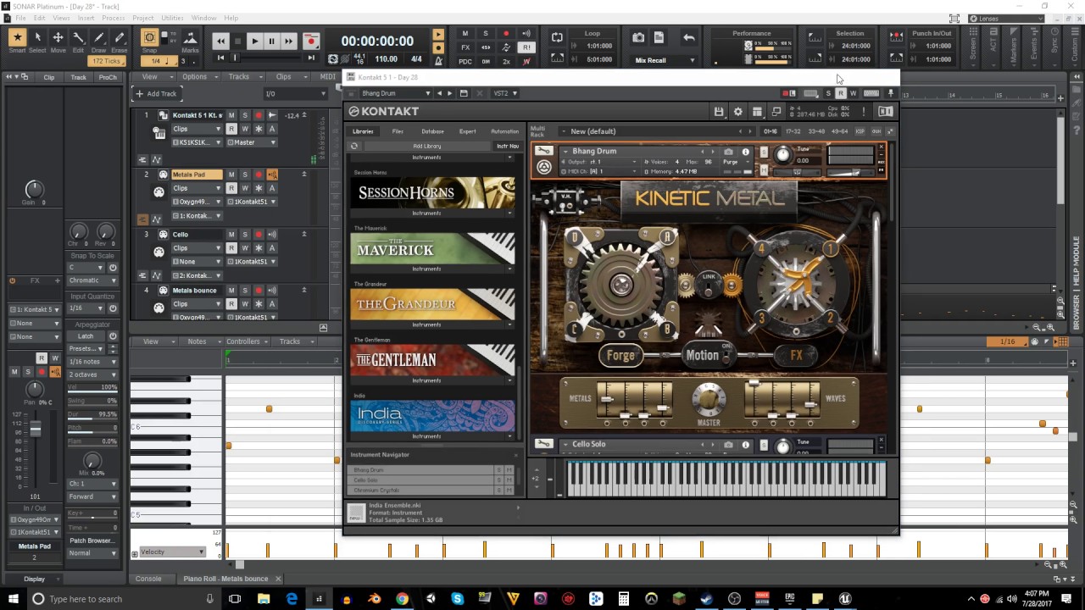The image size is (1085, 610).
Task: Solo the Bhang Drum instrument in Kontakt
Action: 764,152
